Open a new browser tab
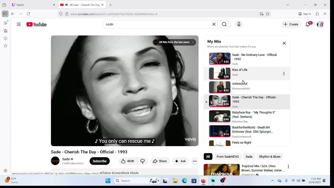This screenshot has width=334, height=188. click(111, 5)
